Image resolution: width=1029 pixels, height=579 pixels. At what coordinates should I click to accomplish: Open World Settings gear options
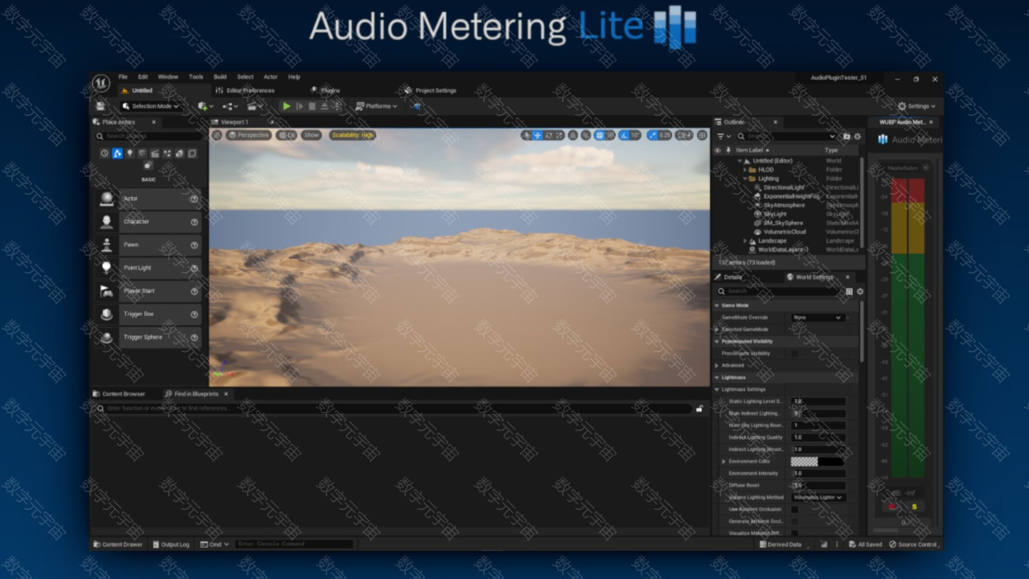tap(860, 291)
